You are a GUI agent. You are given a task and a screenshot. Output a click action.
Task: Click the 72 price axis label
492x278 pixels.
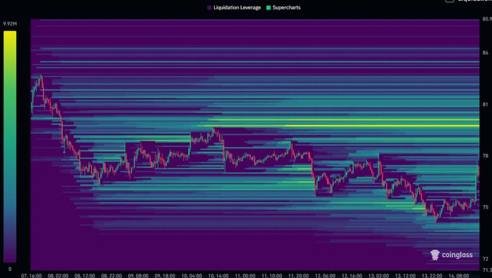[x=485, y=259]
